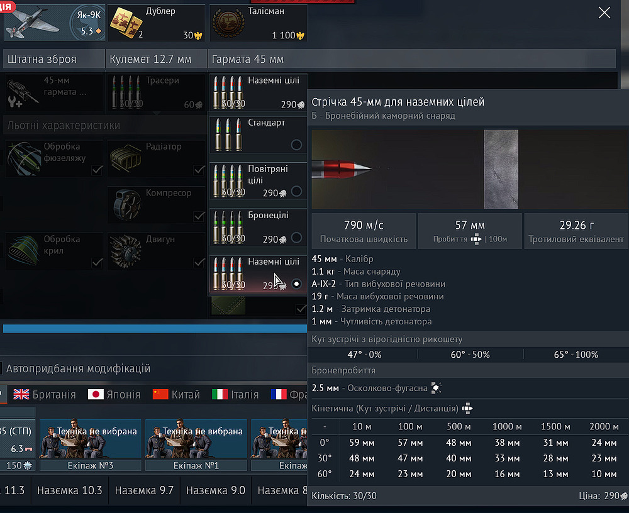The height and width of the screenshot is (513, 629).
Task: Click the Осколково-фугасна explosion icon
Action: (x=436, y=388)
